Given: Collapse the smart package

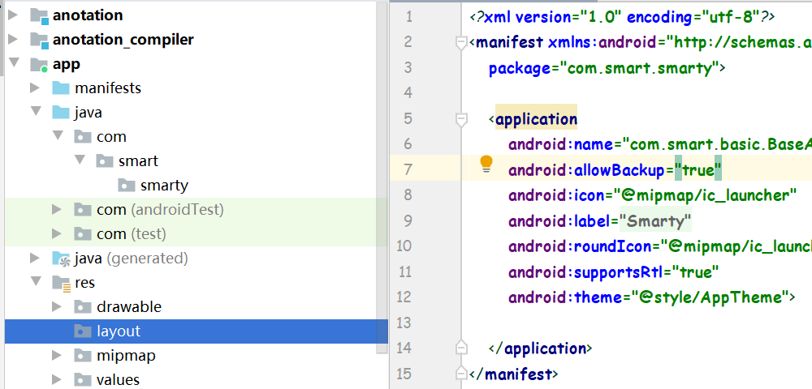Looking at the screenshot, I should click(x=80, y=160).
